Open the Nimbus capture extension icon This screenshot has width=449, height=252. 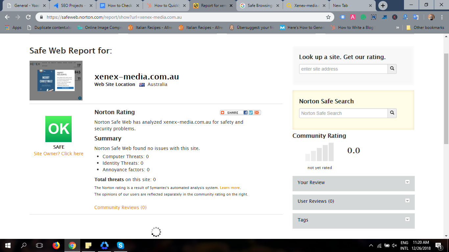click(x=374, y=17)
